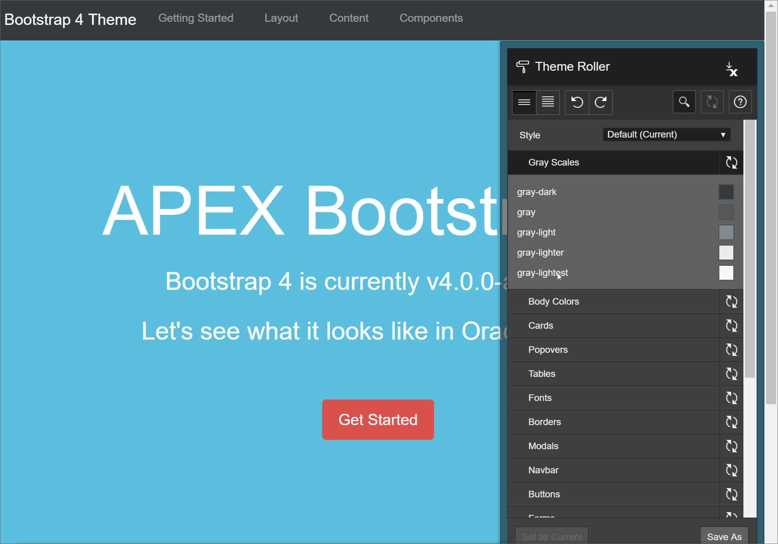Open the Style dropdown
Image resolution: width=778 pixels, height=544 pixels.
click(666, 134)
